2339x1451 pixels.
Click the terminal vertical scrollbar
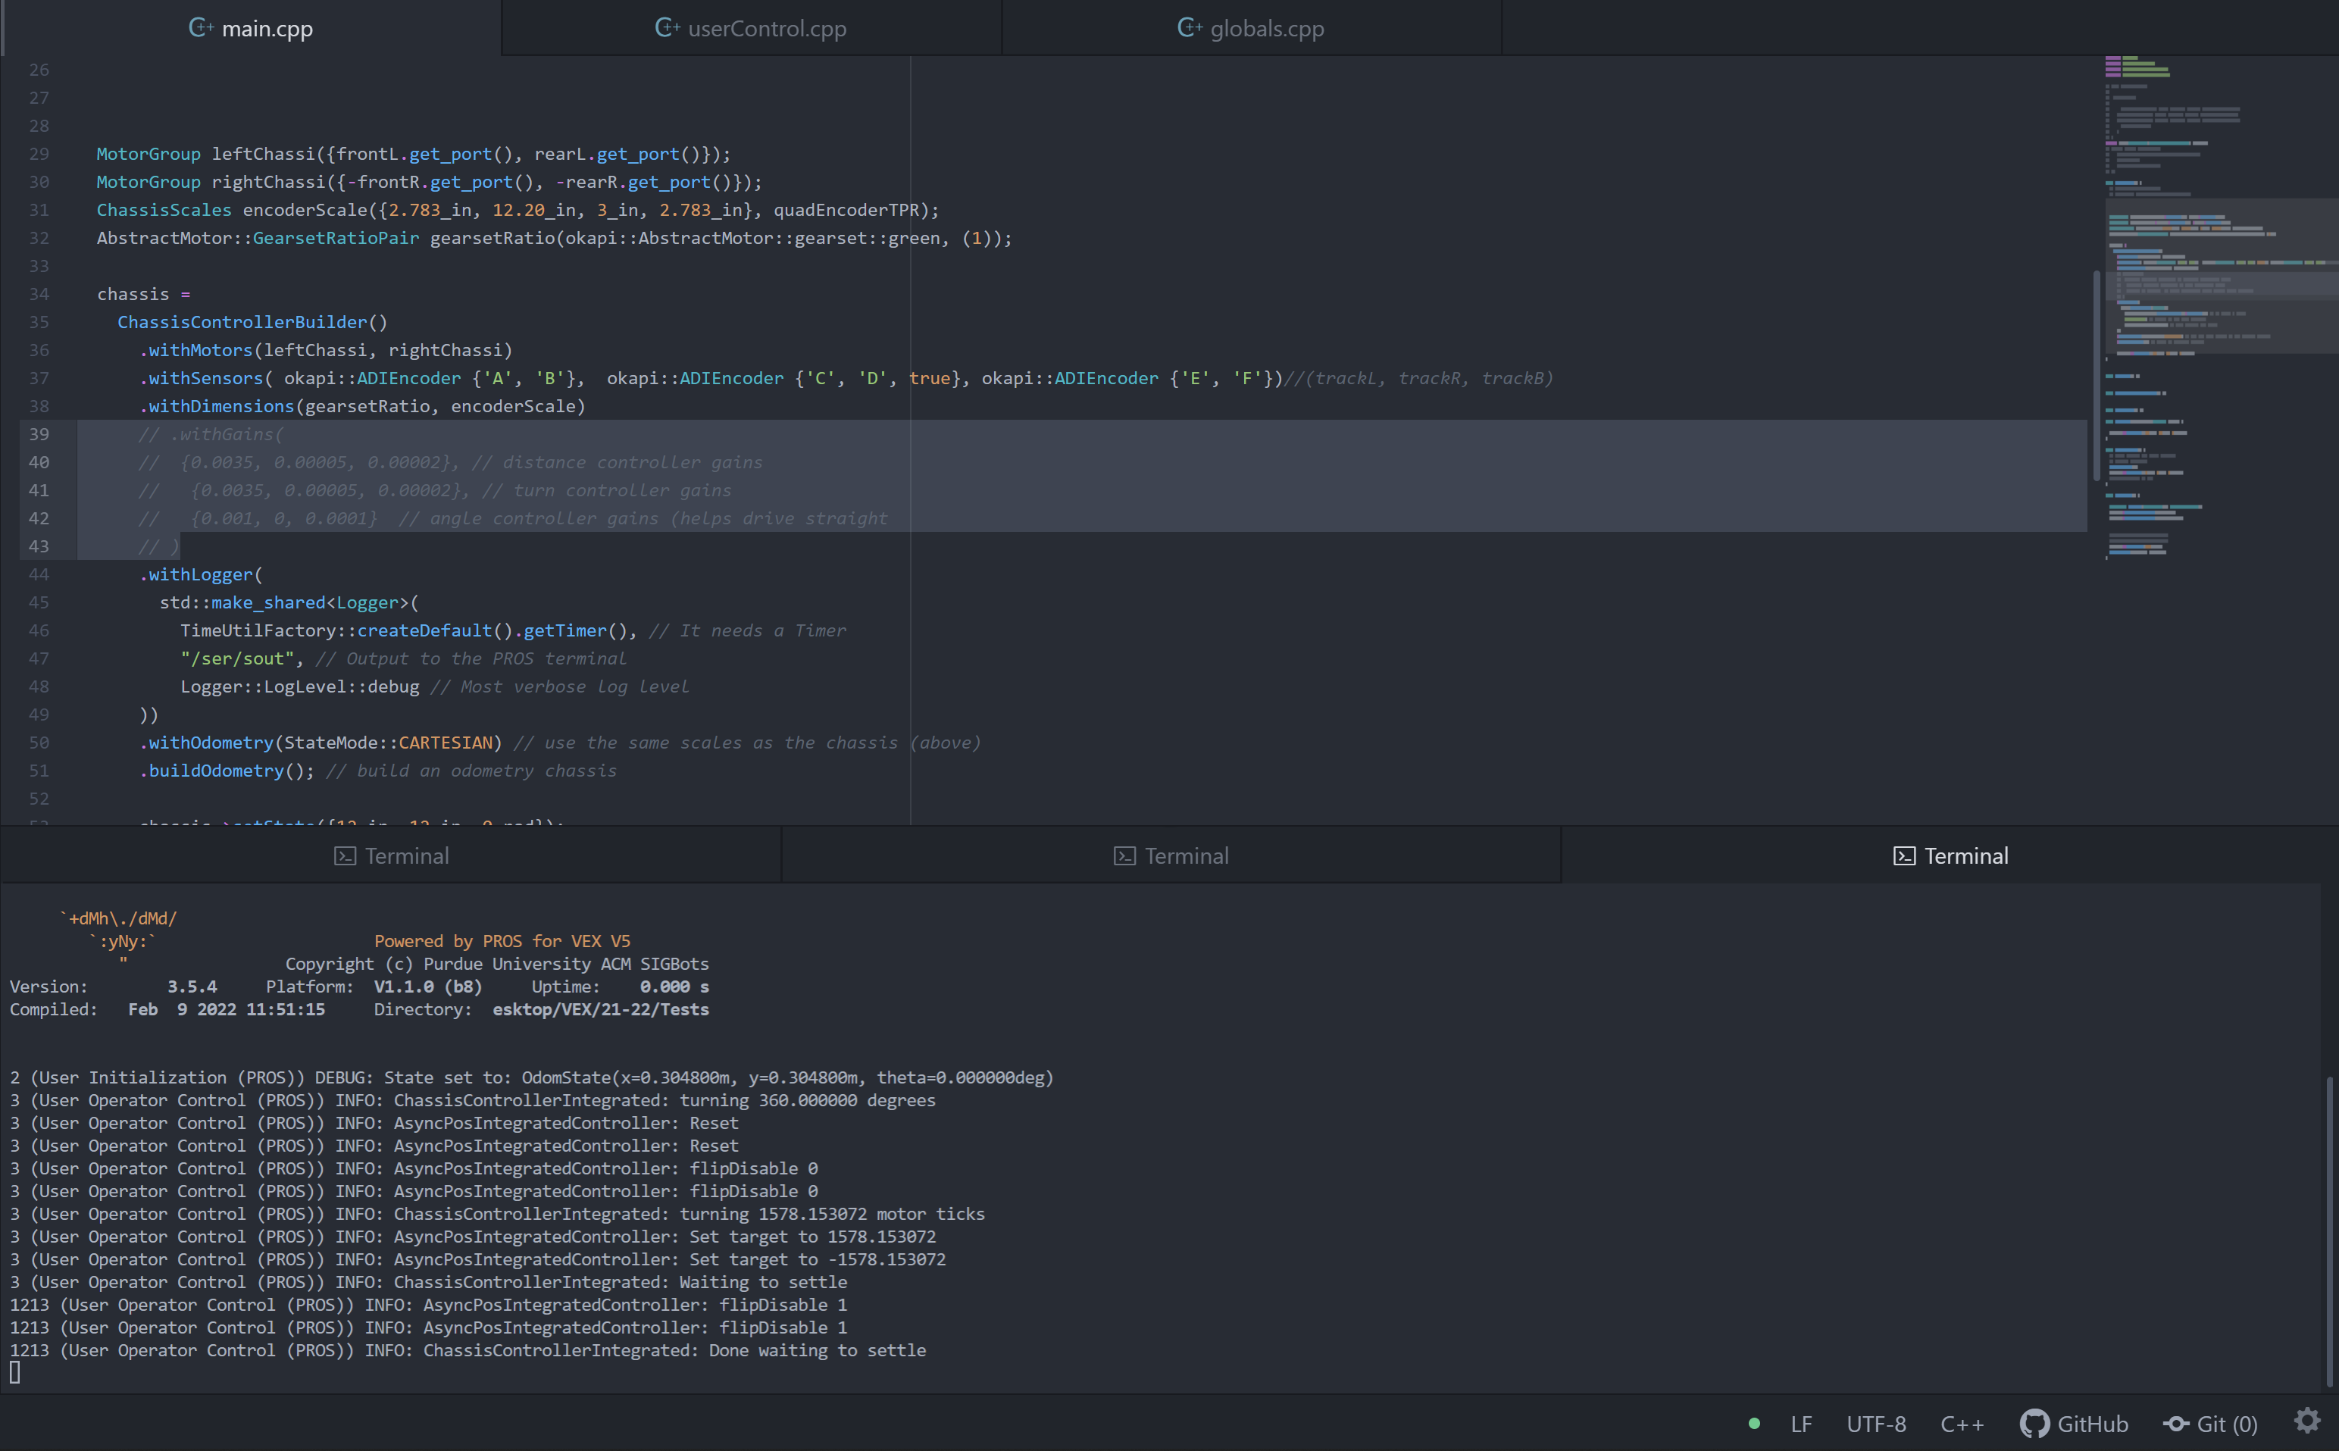click(x=2329, y=1231)
